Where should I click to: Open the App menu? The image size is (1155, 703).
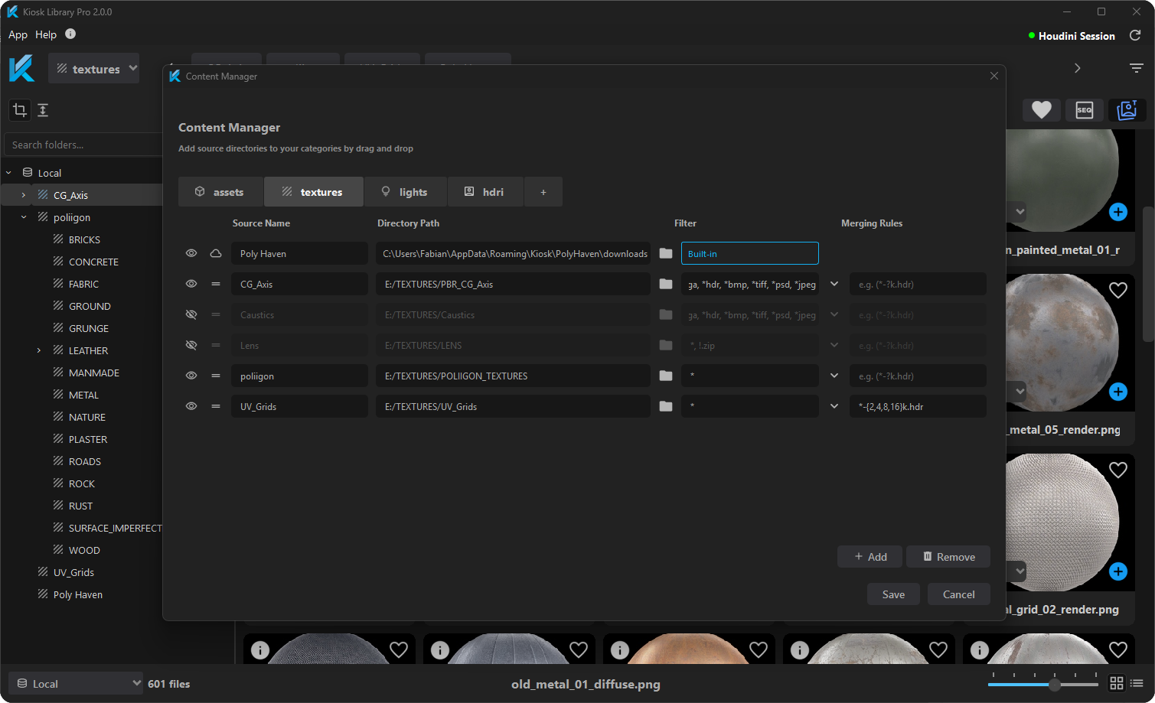pyautogui.click(x=18, y=34)
